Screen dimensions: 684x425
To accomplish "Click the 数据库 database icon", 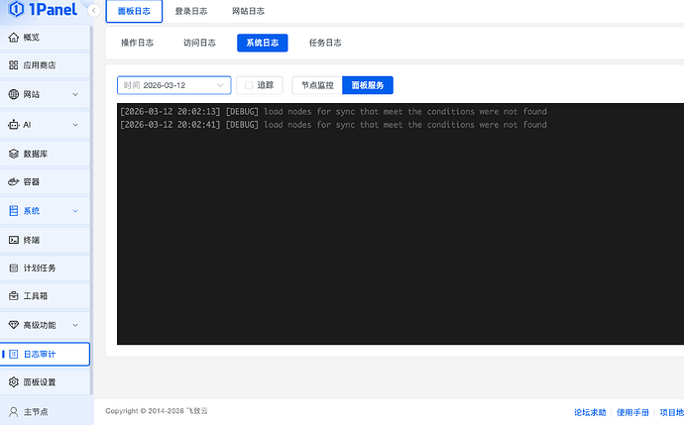I will coord(13,154).
